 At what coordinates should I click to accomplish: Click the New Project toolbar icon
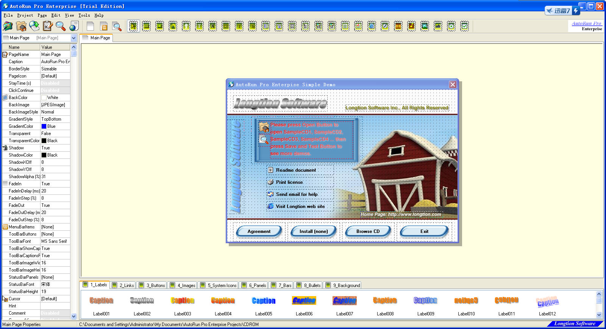8,26
